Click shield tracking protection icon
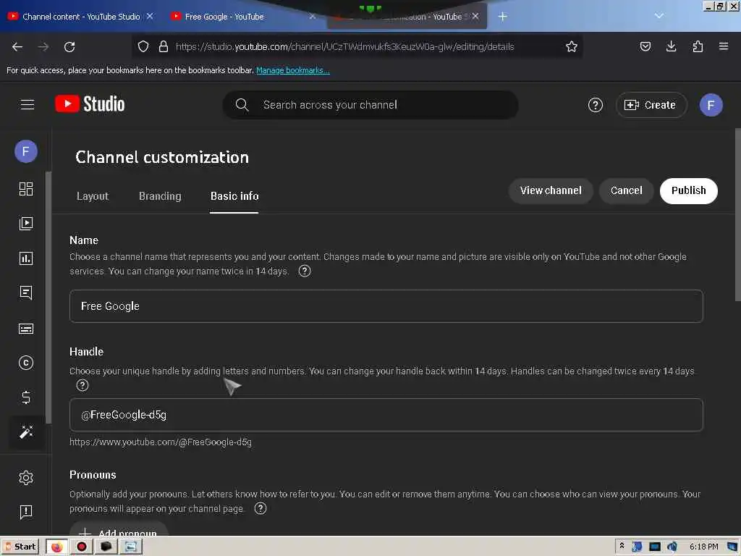 [143, 46]
